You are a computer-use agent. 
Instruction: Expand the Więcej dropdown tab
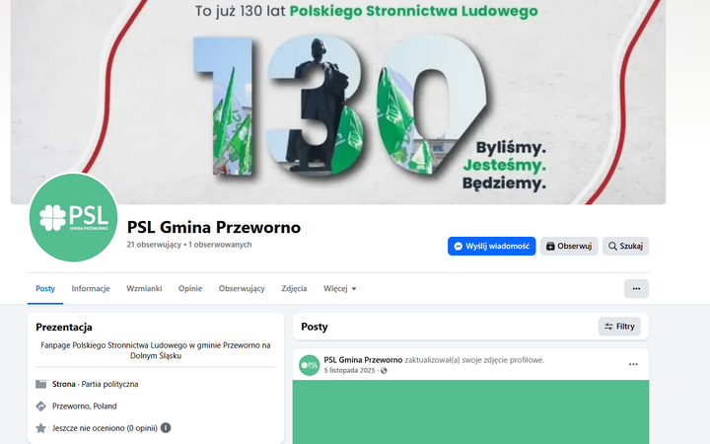point(339,288)
